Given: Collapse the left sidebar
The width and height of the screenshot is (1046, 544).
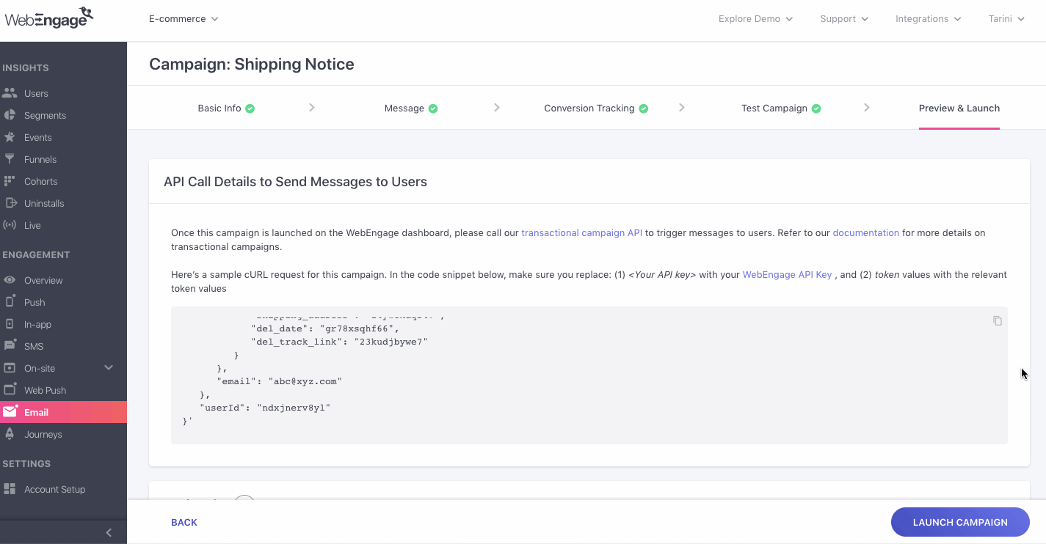Looking at the screenshot, I should [x=109, y=533].
